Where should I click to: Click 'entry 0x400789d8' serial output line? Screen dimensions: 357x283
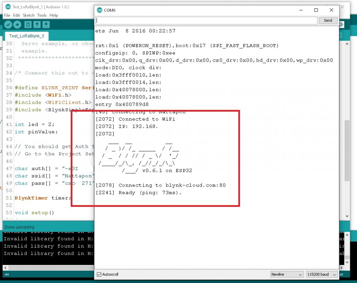click(x=122, y=105)
